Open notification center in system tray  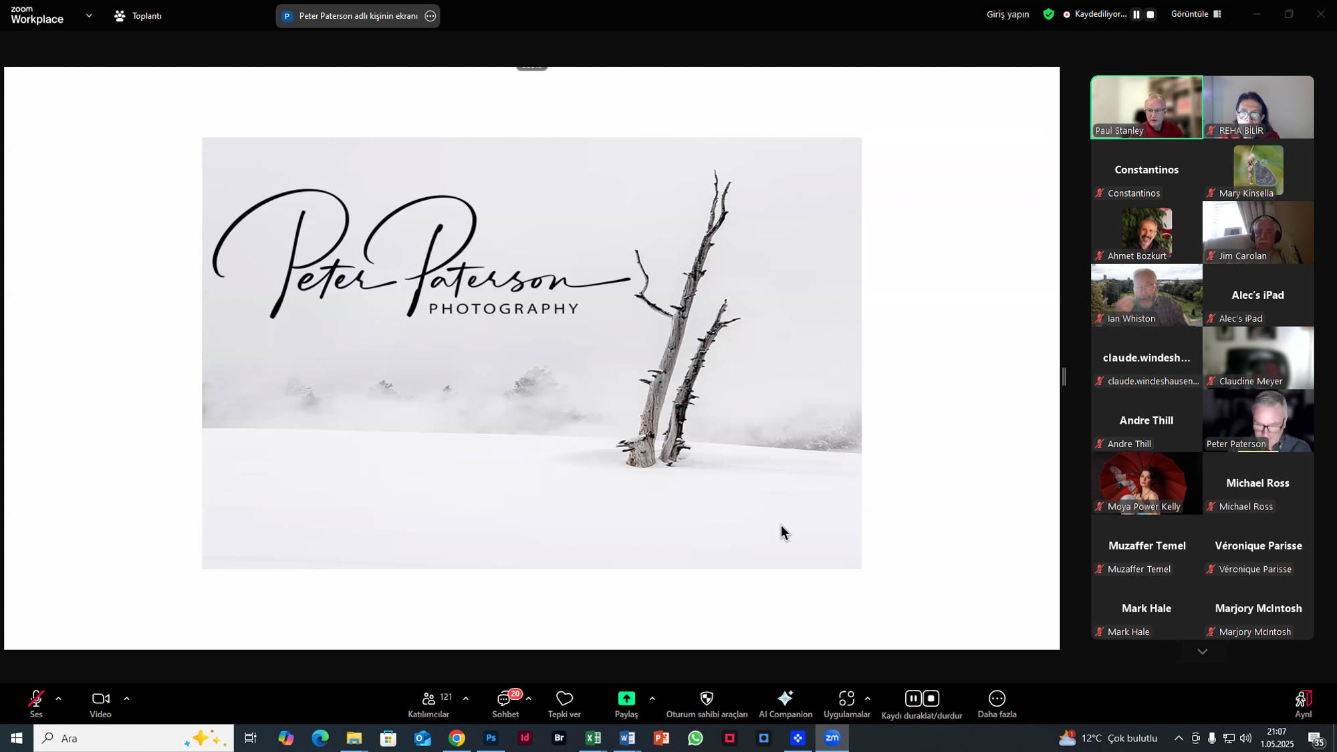[1317, 739]
